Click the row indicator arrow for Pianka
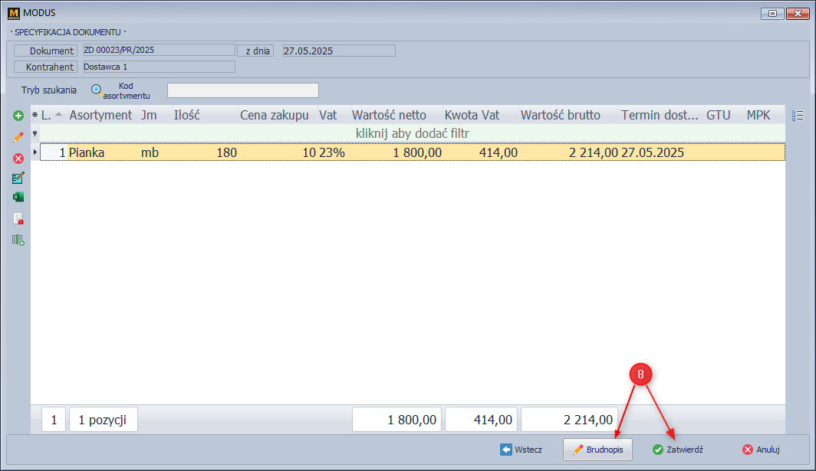Viewport: 816px width, 471px height. 35,152
